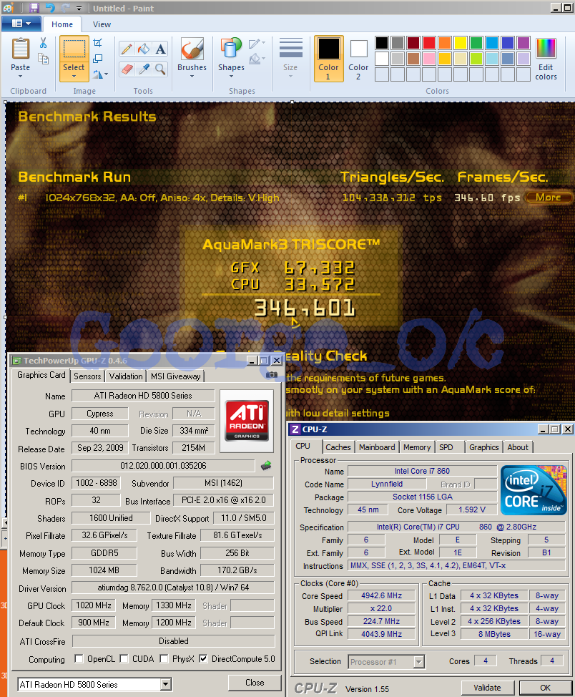
Task: Select the Pencil tool in Paint
Action: [x=127, y=49]
